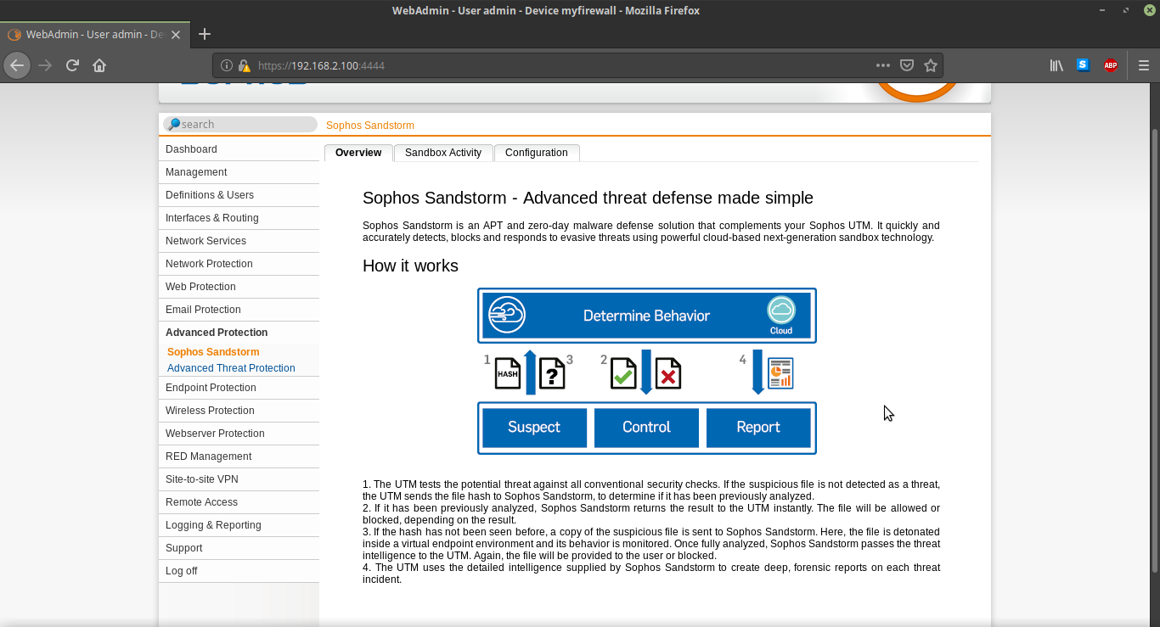The width and height of the screenshot is (1160, 627).
Task: Click the Report box in the diagram
Action: tap(758, 427)
